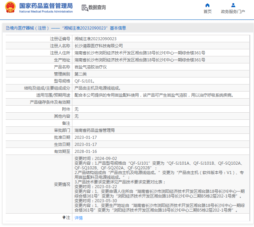Viewport: 254px width, 227px height.
Task: Click the 生产地址 address value
Action: click(x=140, y=60)
